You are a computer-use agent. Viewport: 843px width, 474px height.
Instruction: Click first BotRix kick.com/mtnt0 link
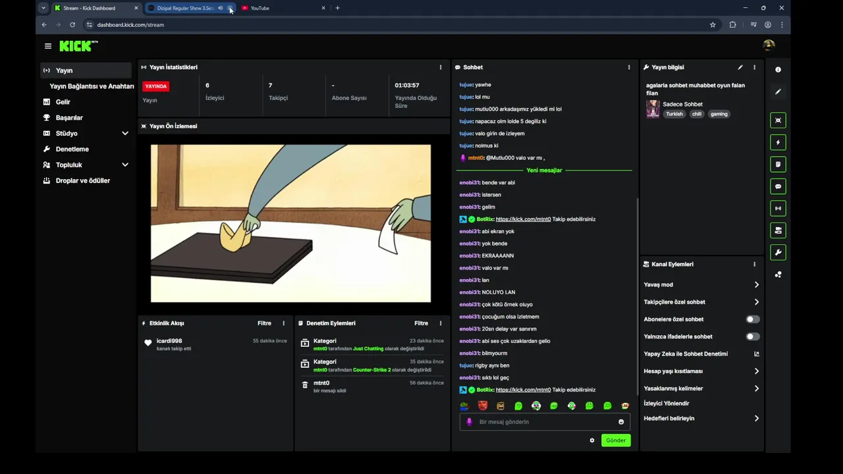click(523, 219)
